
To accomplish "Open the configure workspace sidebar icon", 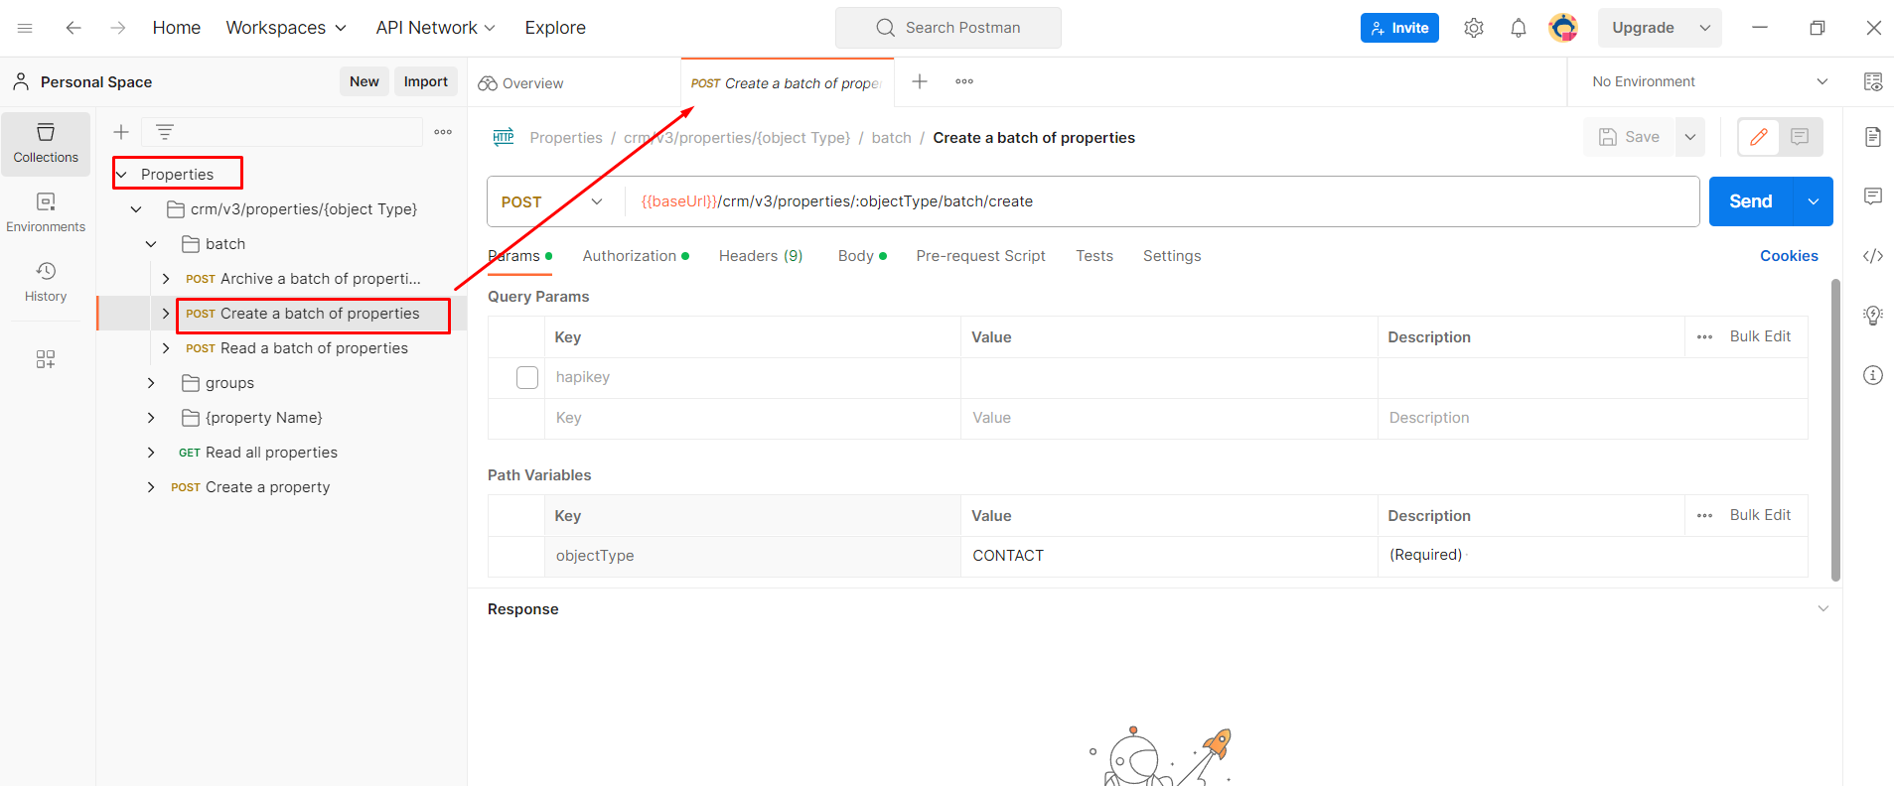I will (x=46, y=359).
